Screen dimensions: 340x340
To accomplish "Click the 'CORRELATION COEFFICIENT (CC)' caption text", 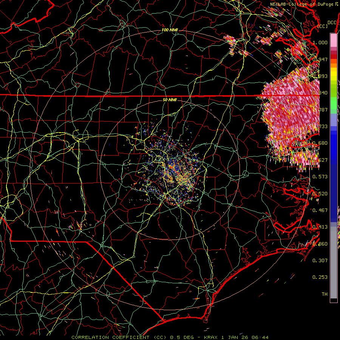I will coord(120,337).
